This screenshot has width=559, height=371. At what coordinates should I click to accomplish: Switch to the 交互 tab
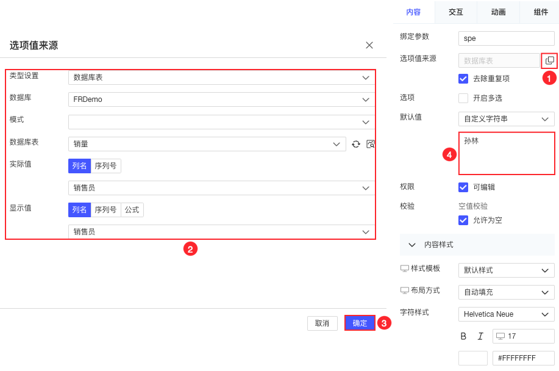pyautogui.click(x=455, y=12)
